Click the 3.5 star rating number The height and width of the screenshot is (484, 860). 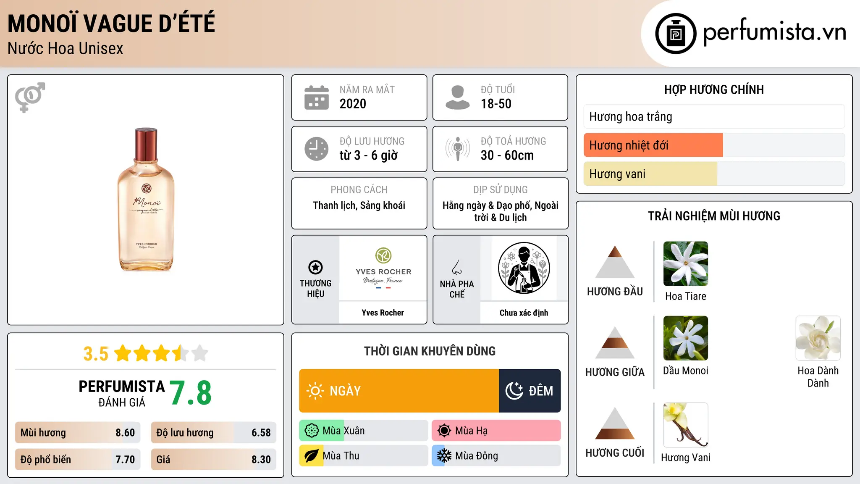(96, 354)
